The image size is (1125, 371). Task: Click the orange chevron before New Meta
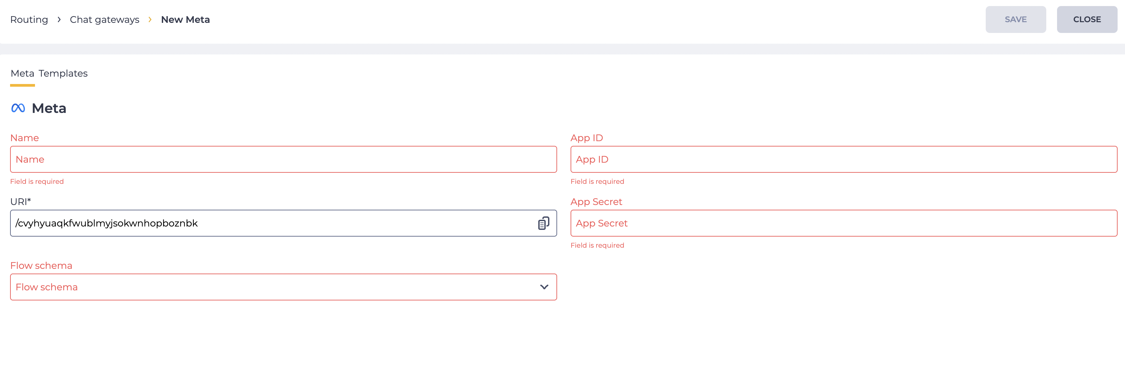[150, 19]
